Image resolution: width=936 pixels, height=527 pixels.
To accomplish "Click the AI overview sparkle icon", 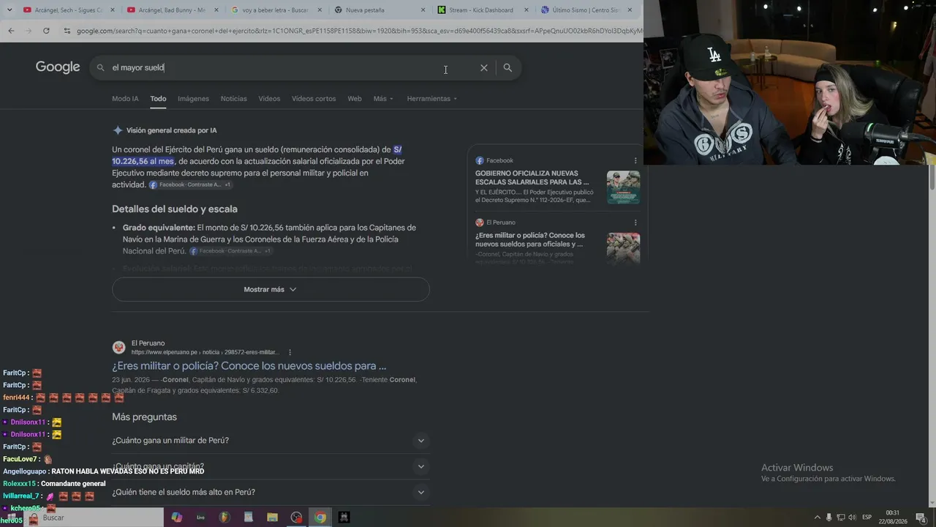I will 118,130.
